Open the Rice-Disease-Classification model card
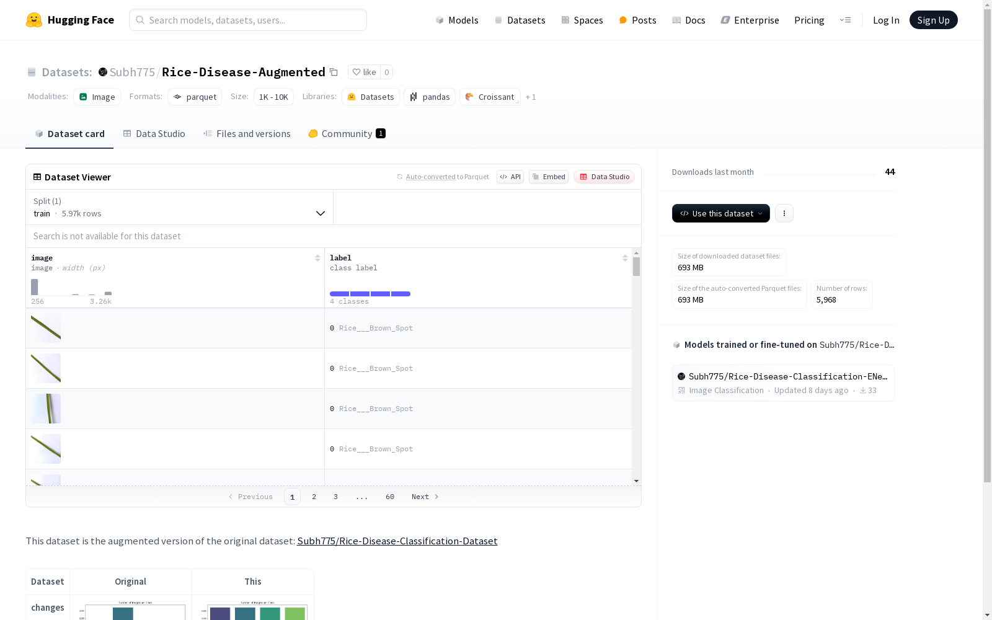Image resolution: width=992 pixels, height=620 pixels. pyautogui.click(x=783, y=383)
